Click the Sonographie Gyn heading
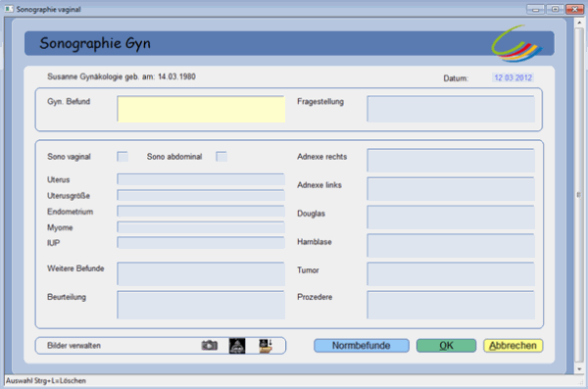Image resolution: width=588 pixels, height=389 pixels. pyautogui.click(x=95, y=43)
